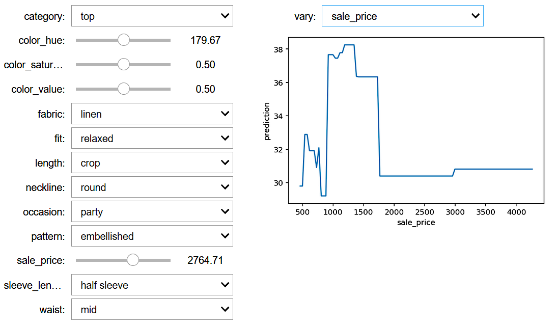557x327 pixels.
Task: Expand the length dropdown set to crop
Action: point(152,163)
